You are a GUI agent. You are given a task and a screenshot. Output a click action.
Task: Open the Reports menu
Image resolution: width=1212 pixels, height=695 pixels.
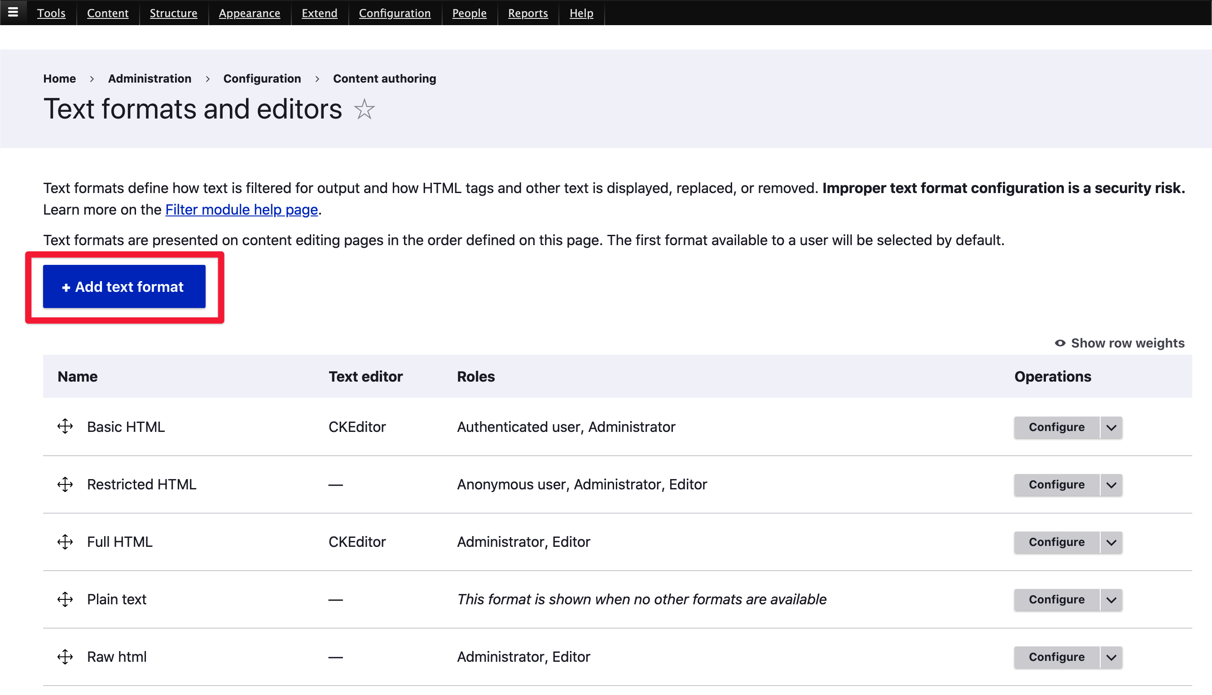(528, 13)
